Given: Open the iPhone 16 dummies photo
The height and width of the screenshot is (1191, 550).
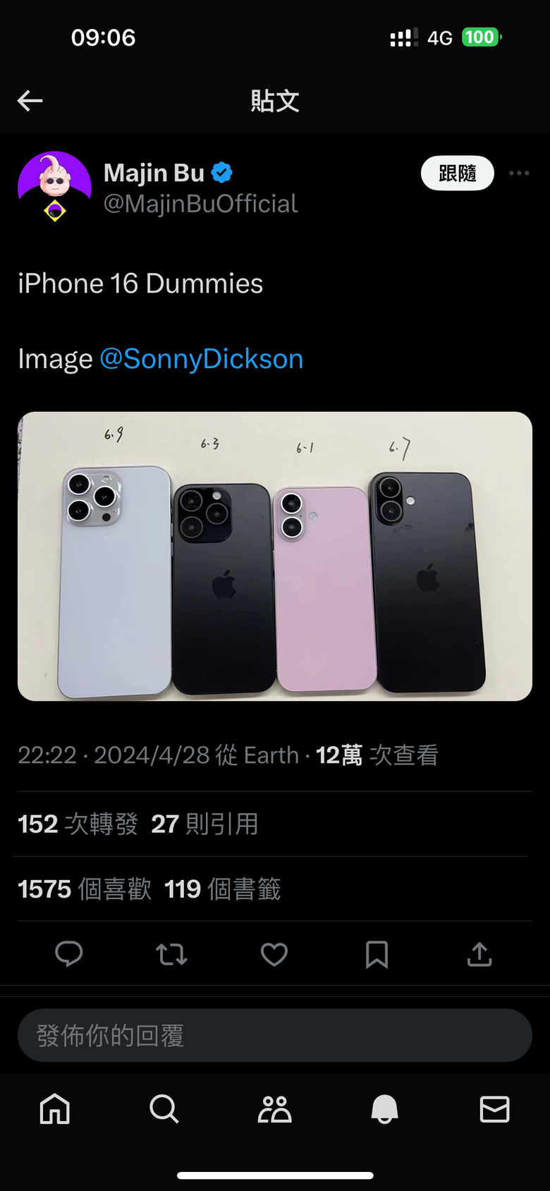Looking at the screenshot, I should 275,556.
